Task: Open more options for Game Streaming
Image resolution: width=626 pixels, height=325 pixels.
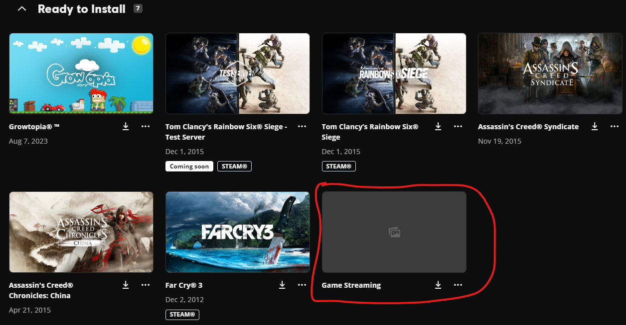Action: click(458, 285)
